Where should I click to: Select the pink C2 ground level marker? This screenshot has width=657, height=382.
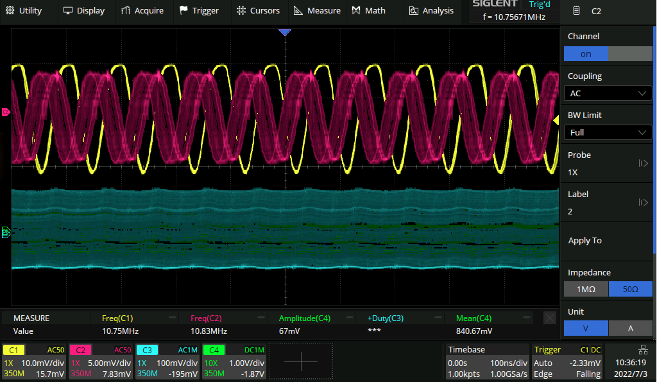pyautogui.click(x=6, y=112)
